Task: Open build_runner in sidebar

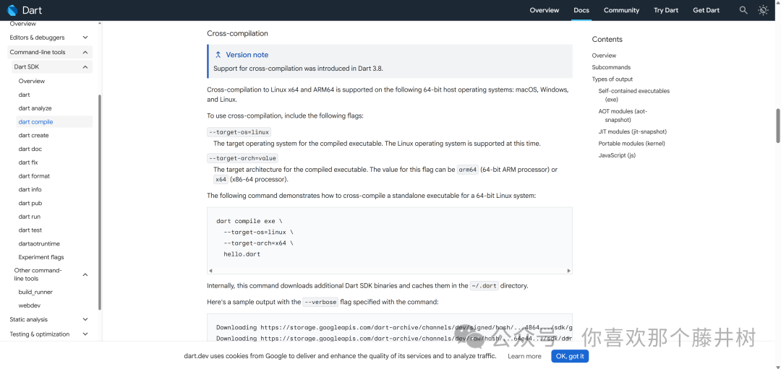Action: [x=35, y=292]
